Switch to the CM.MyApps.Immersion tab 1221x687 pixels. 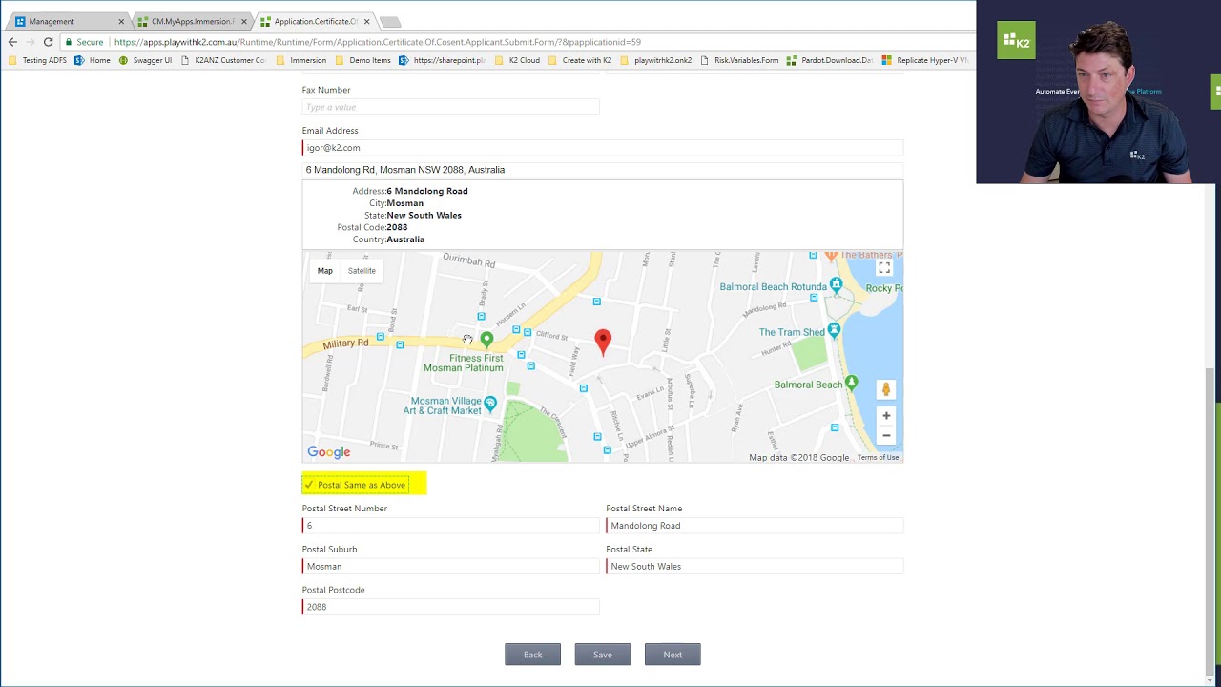(191, 21)
